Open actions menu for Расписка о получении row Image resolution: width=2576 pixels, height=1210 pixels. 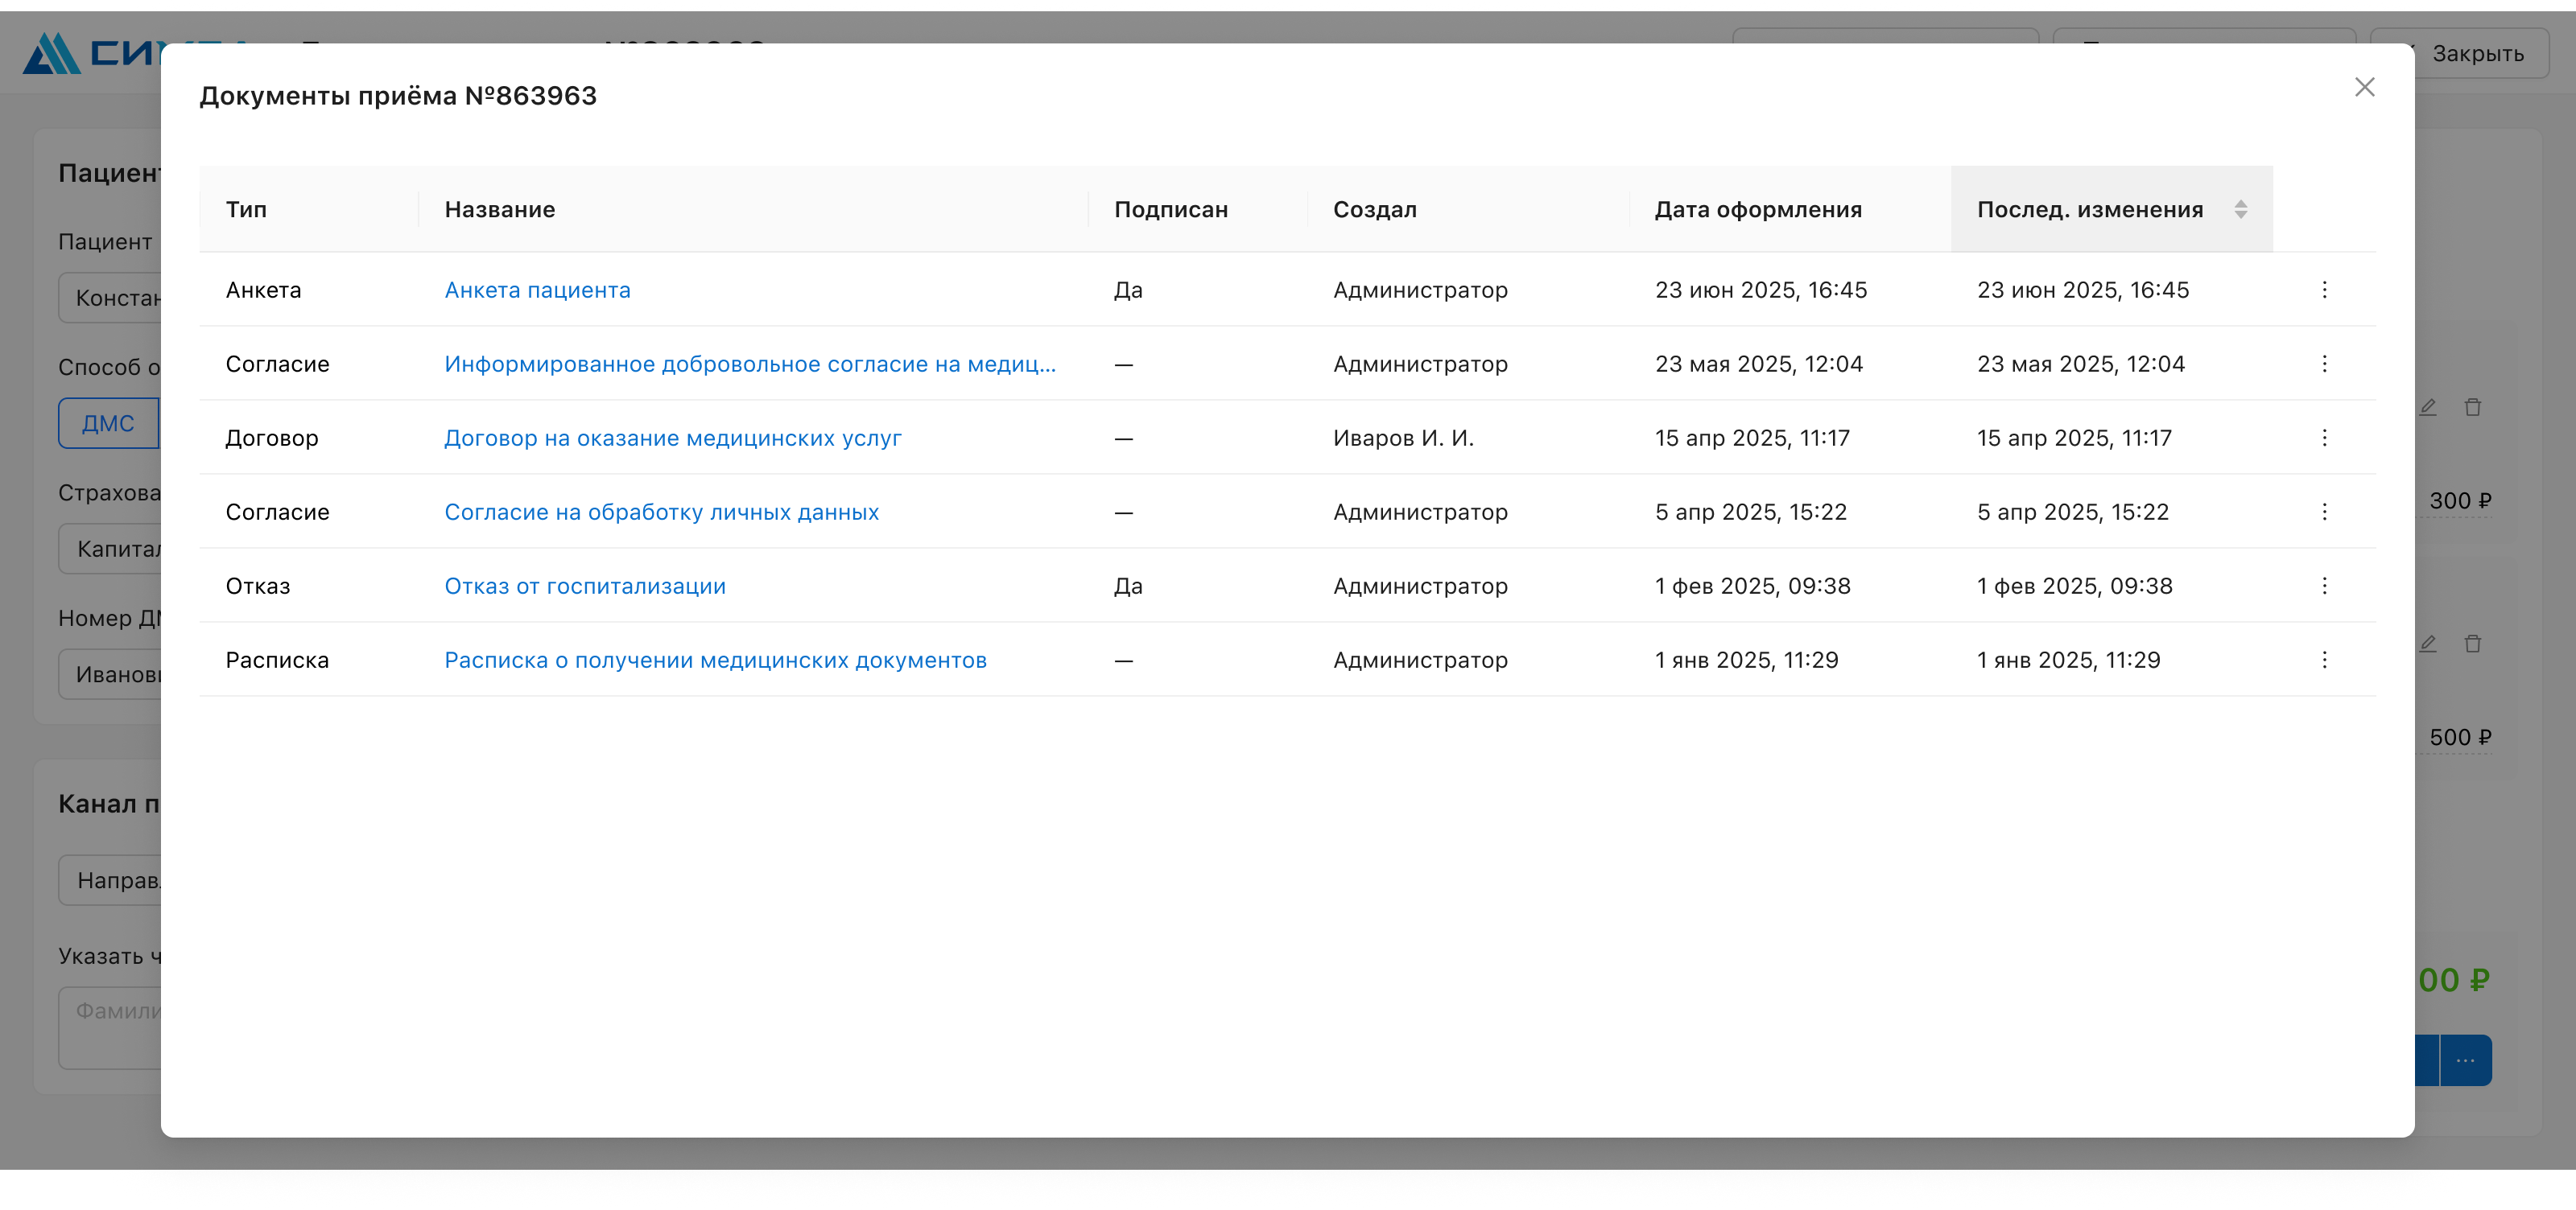pyautogui.click(x=2324, y=660)
